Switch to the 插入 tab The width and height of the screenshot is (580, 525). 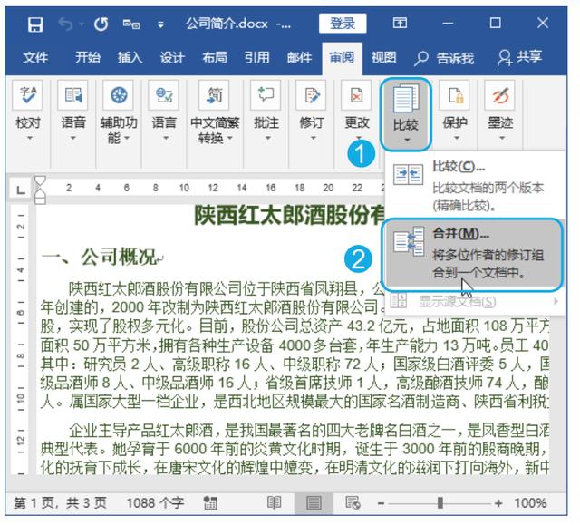pos(130,57)
